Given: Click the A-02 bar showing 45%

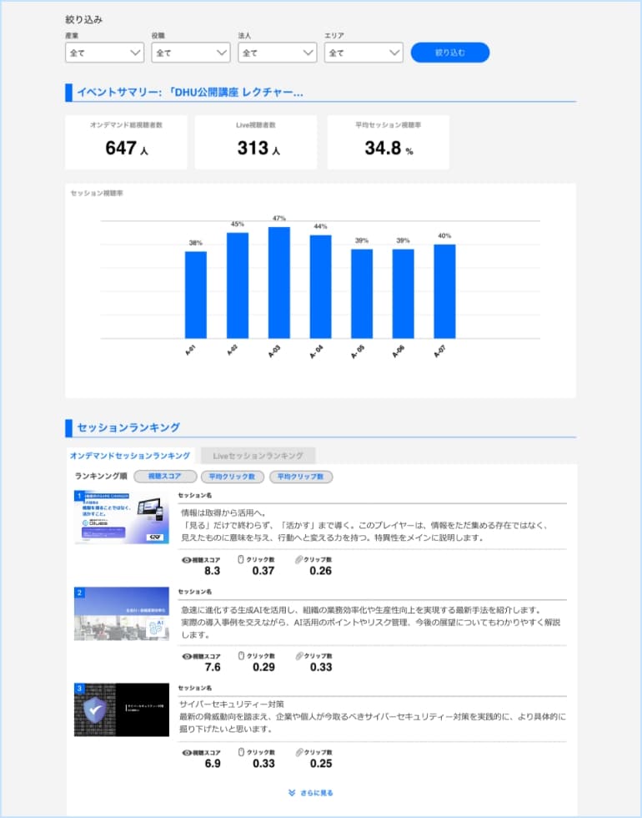Looking at the screenshot, I should click(238, 285).
